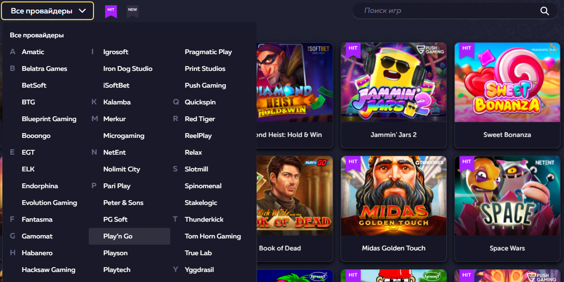
Task: Select Gamomat provider
Action: [37, 237]
